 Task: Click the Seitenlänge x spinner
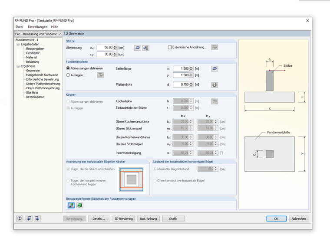point(191,68)
